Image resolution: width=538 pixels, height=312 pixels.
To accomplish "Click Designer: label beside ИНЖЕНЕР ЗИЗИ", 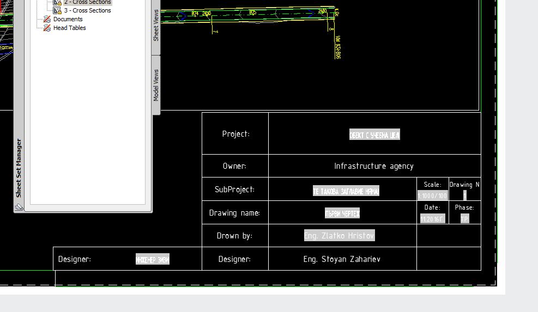I will pos(75,259).
